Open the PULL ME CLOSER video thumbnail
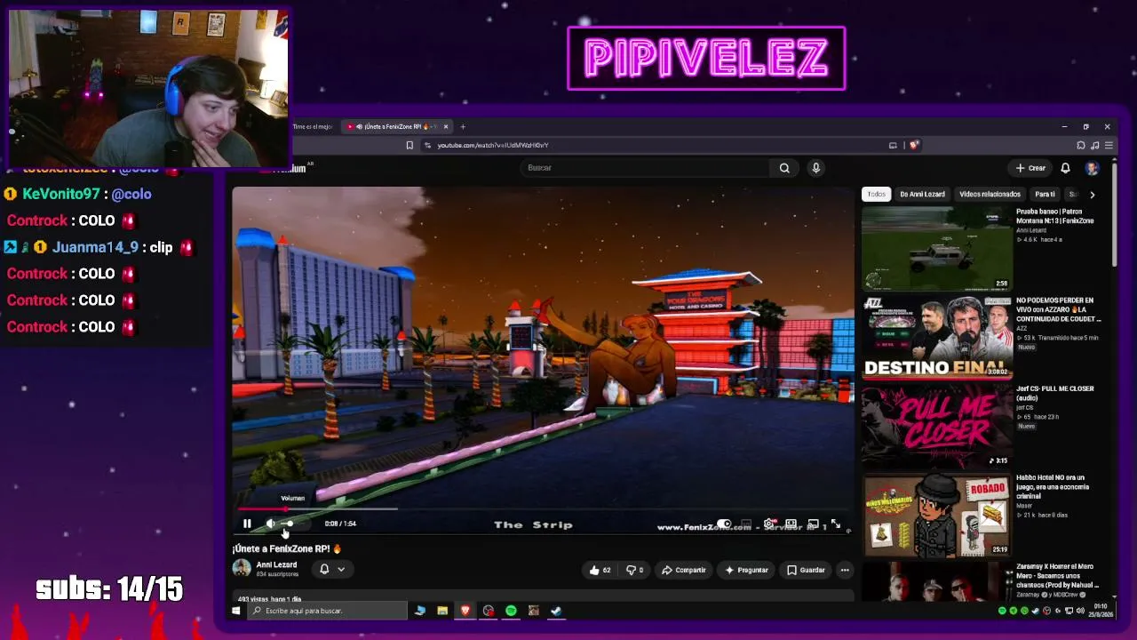The height and width of the screenshot is (640, 1137). click(937, 426)
